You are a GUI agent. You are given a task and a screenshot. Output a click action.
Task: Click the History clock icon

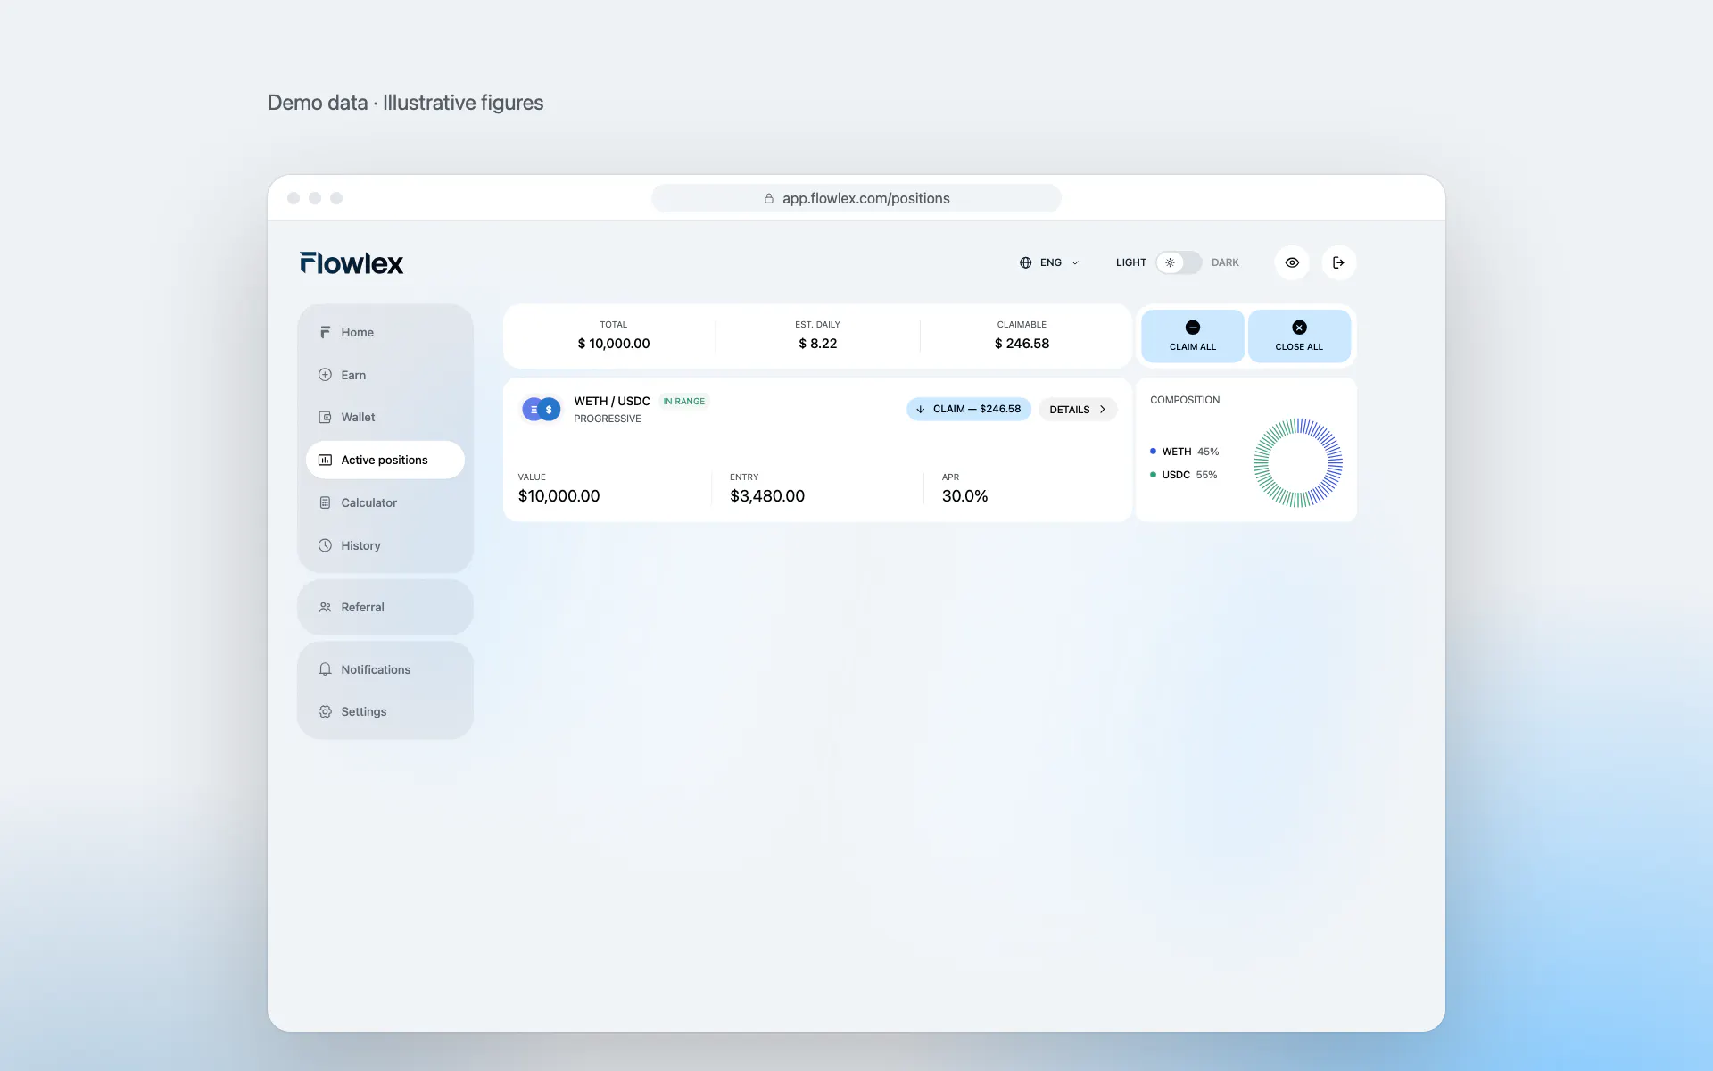coord(325,545)
